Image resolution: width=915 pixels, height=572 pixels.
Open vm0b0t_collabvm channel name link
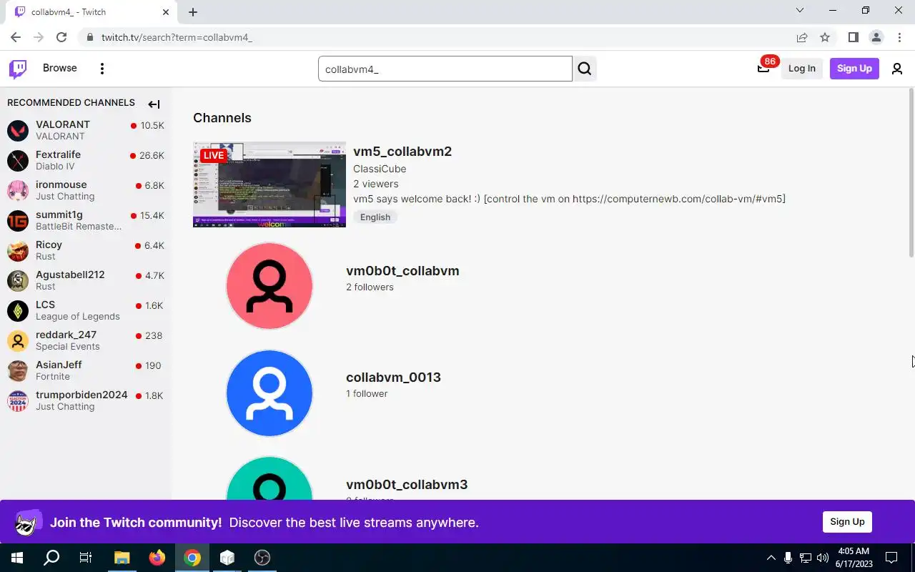tap(402, 271)
